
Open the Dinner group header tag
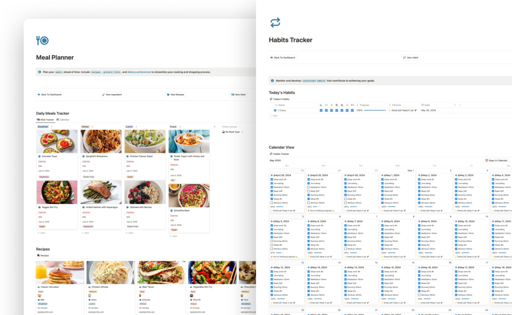coord(85,127)
